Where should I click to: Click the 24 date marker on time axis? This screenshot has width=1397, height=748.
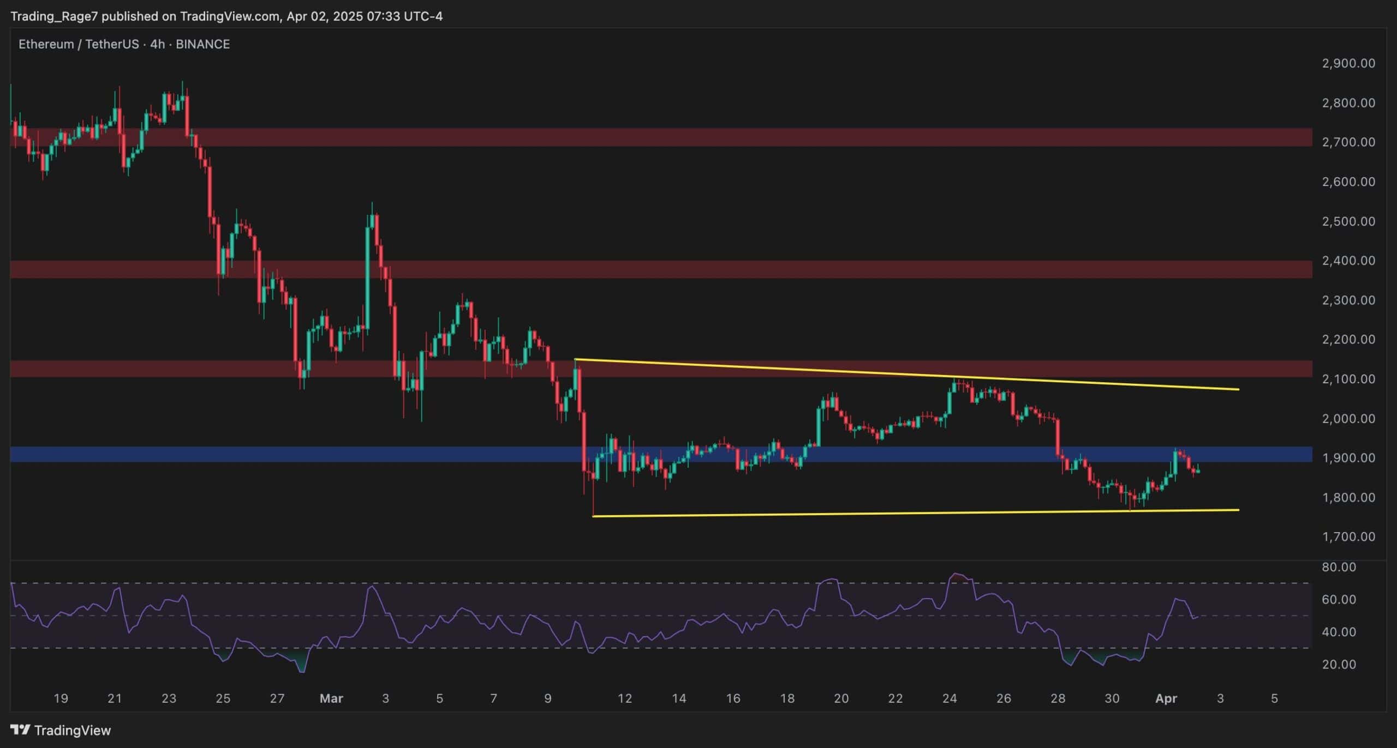[950, 698]
